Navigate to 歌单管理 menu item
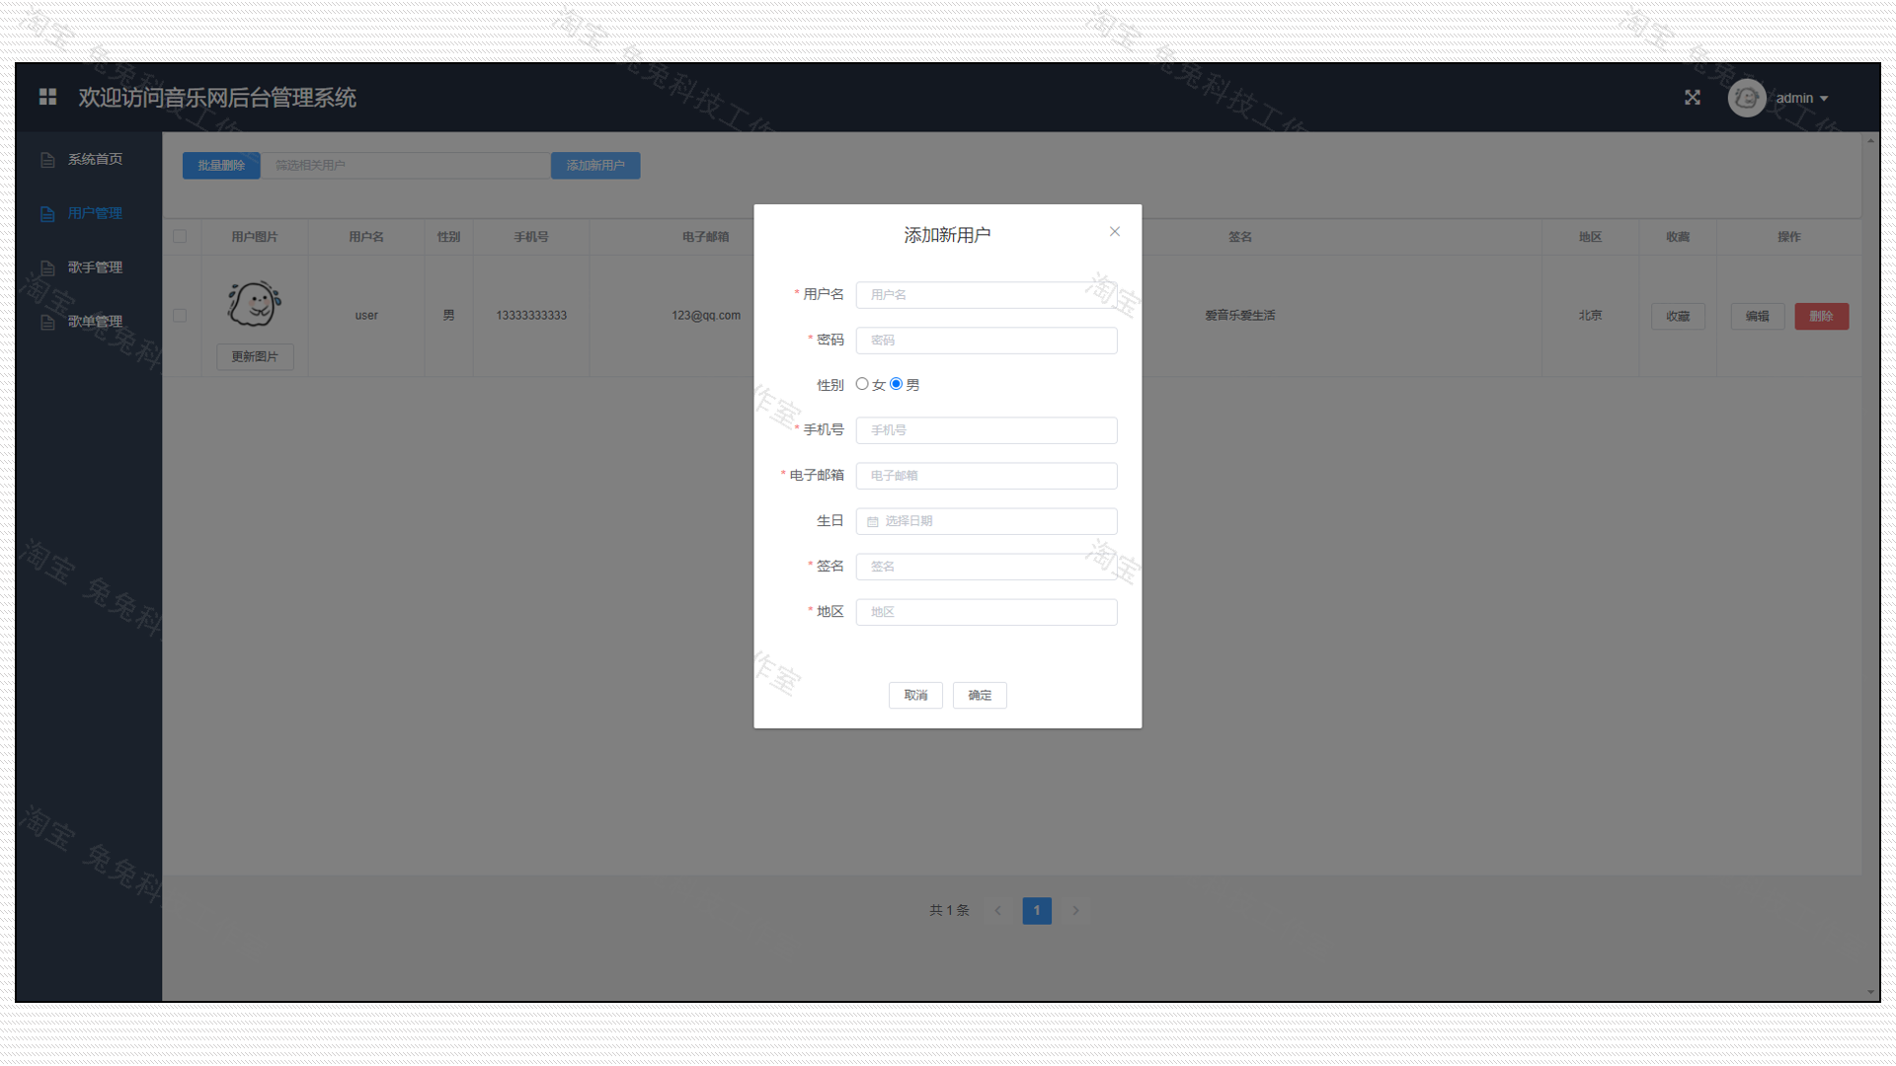 [x=94, y=320]
